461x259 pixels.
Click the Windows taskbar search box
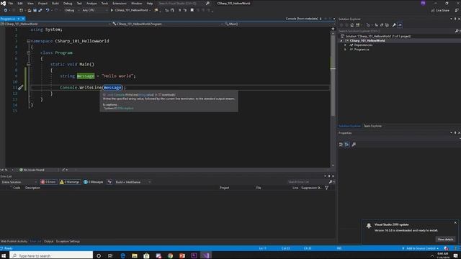tap(51, 256)
